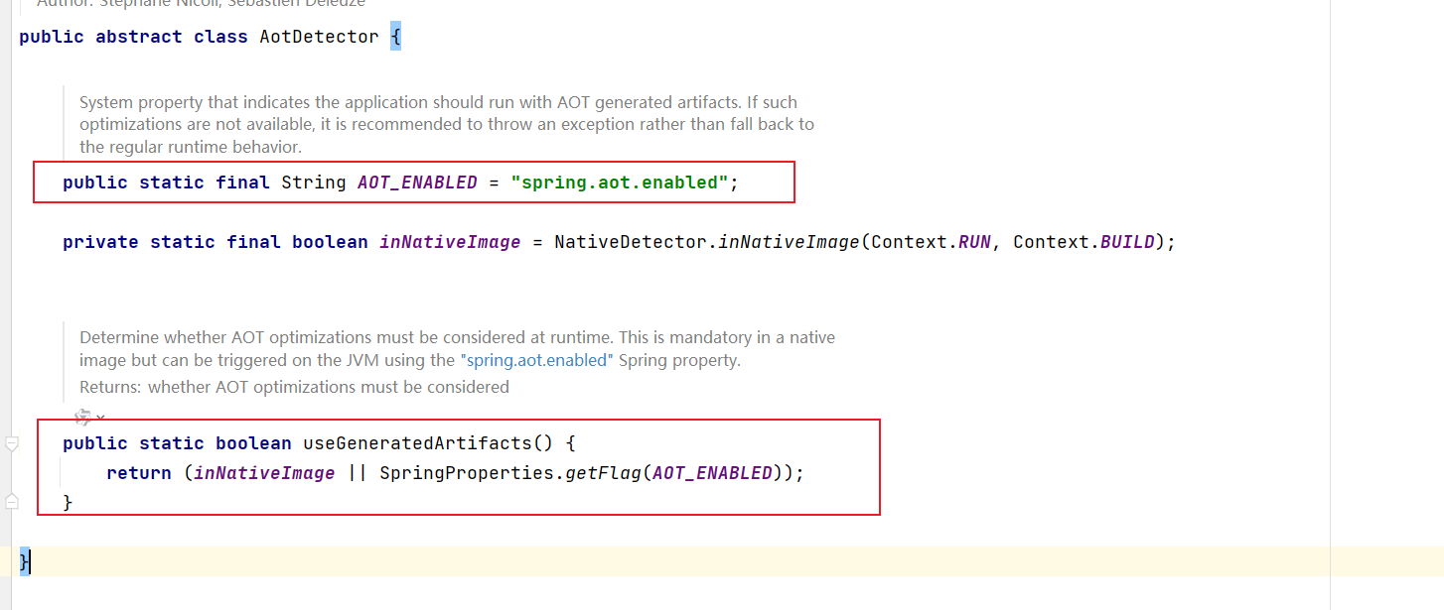Click the NativeDetector class reference
Viewport: 1444px width, 610px height.
[x=631, y=242]
